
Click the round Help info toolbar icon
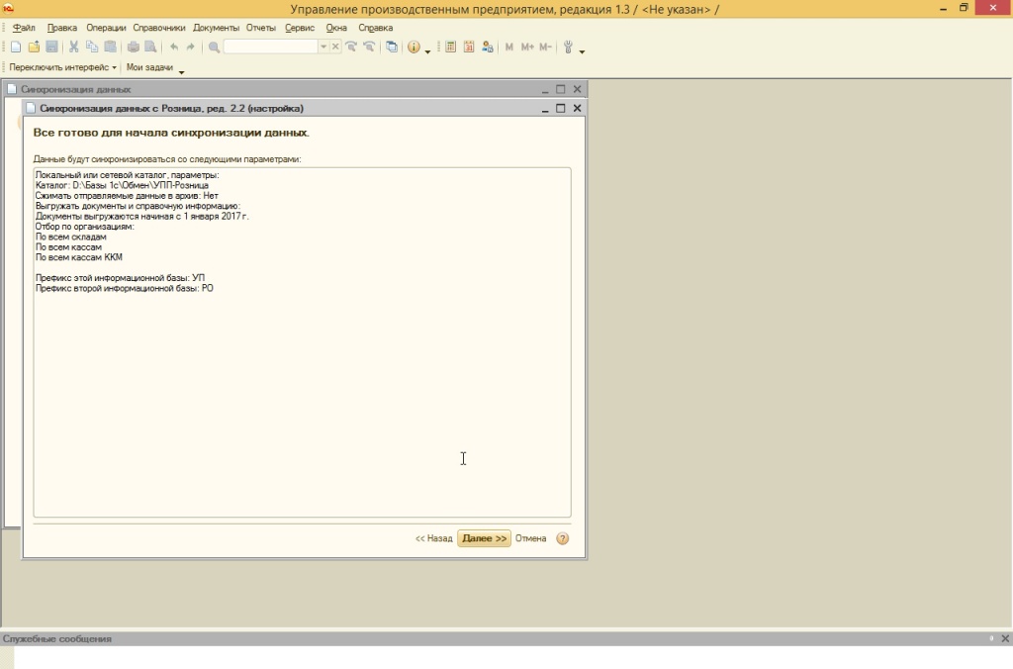pos(414,48)
